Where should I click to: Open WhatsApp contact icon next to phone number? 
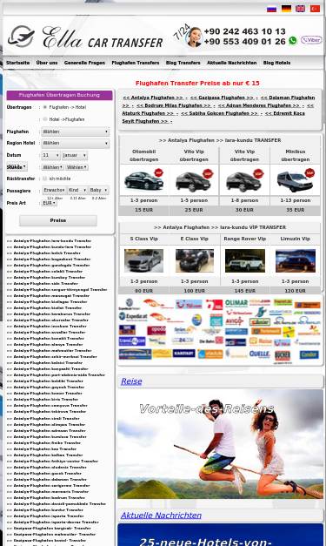point(293,41)
